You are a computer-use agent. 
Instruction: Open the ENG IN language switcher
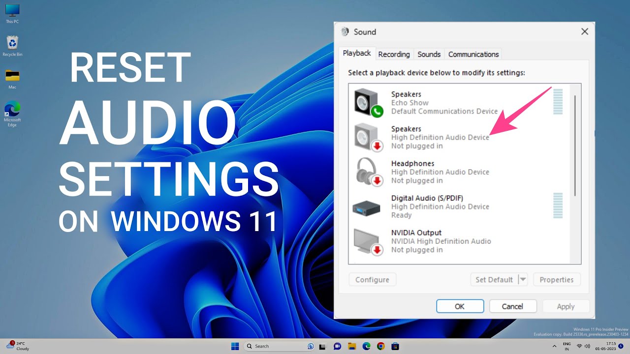point(567,346)
